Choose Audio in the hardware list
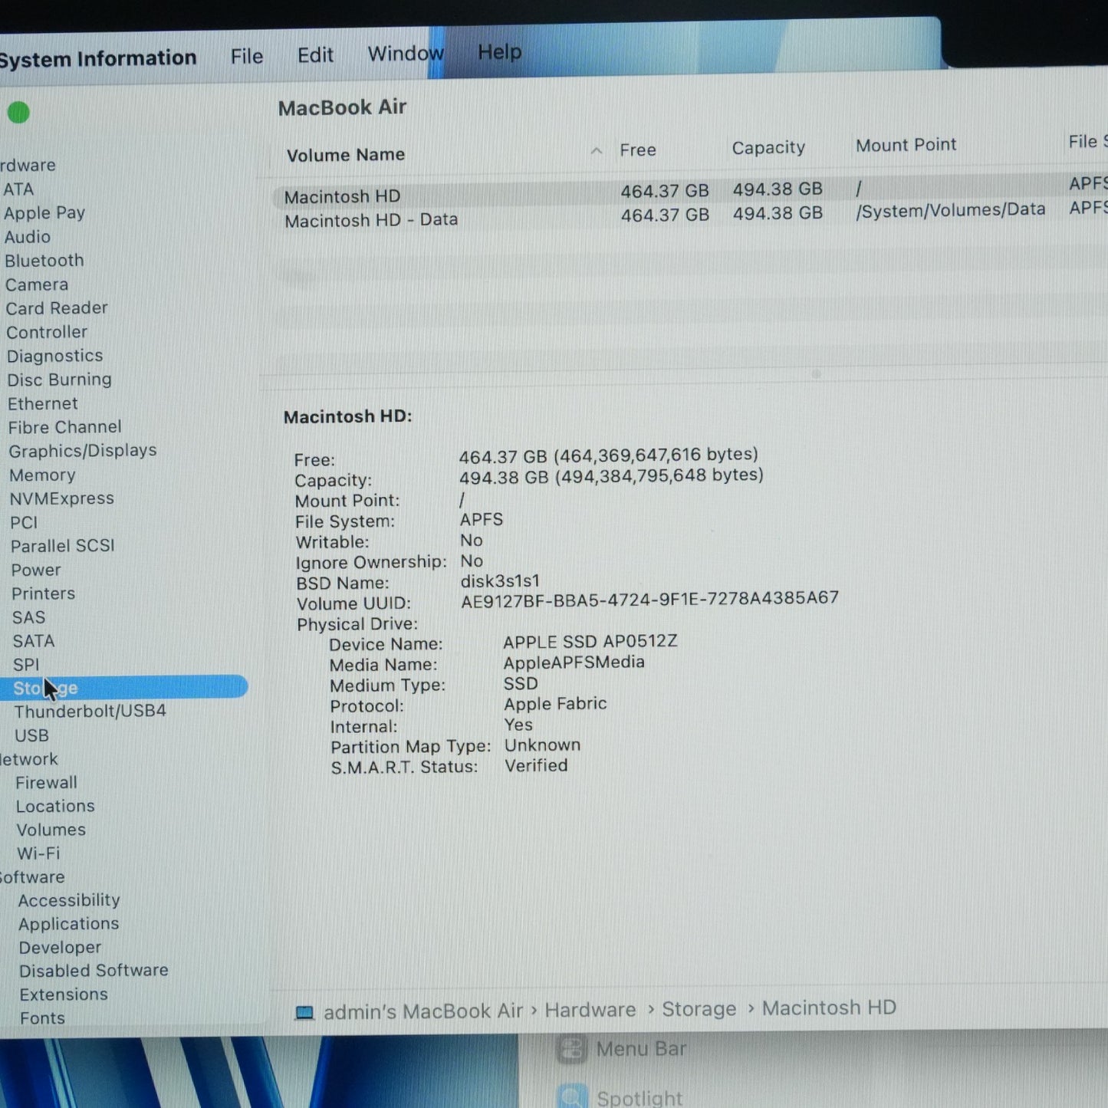This screenshot has height=1108, width=1108. pyautogui.click(x=28, y=237)
